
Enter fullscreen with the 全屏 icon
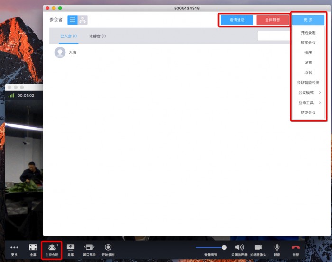(x=33, y=250)
